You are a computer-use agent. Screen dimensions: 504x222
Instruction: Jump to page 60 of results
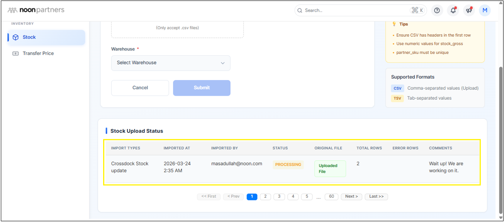[331, 196]
